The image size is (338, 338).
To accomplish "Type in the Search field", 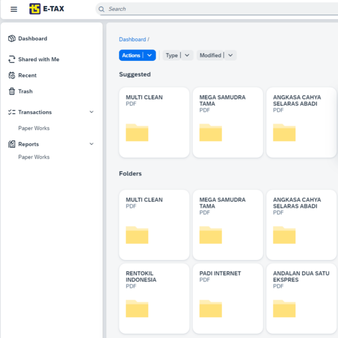I will (x=215, y=9).
